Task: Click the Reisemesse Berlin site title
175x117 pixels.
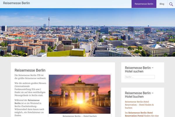Action: [x=17, y=3]
